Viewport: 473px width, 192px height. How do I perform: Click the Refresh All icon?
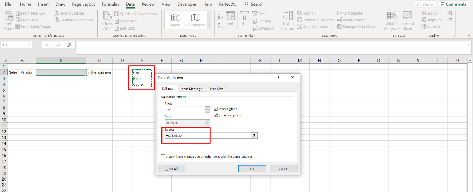(107, 16)
